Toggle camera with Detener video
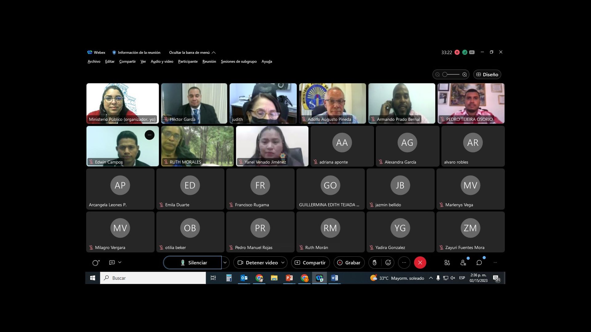 [258, 263]
